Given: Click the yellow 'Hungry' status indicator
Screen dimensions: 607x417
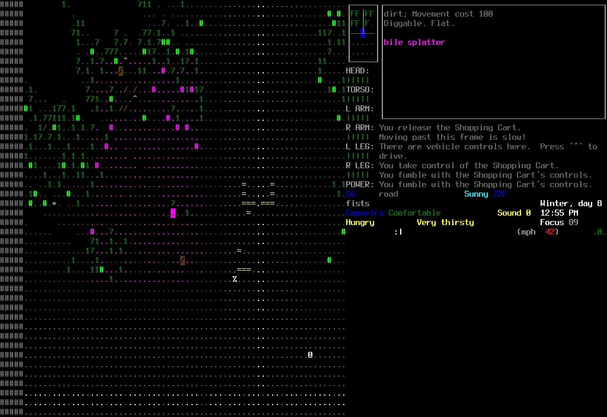Looking at the screenshot, I should (360, 222).
